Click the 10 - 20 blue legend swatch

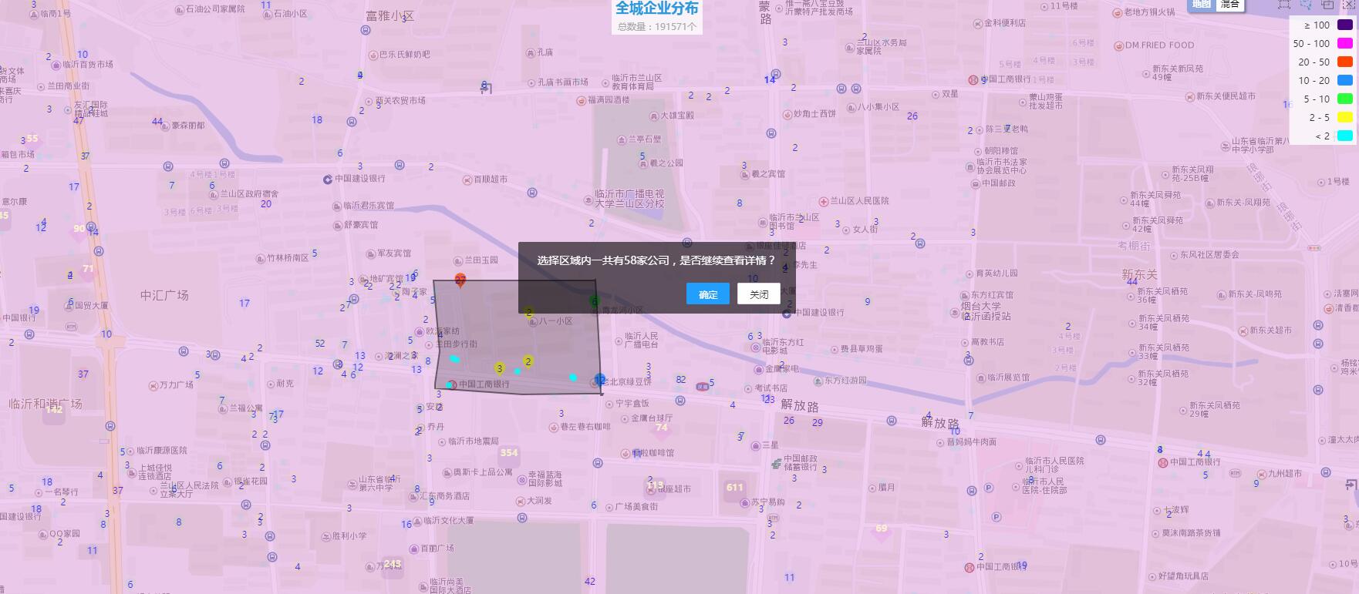click(1344, 80)
